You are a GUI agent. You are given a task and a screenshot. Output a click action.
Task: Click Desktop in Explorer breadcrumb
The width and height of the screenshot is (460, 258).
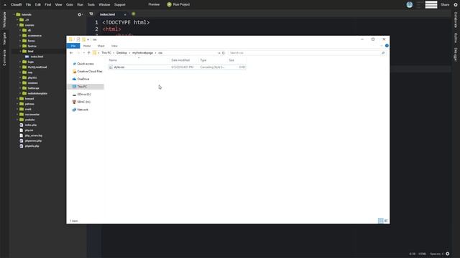coord(121,53)
